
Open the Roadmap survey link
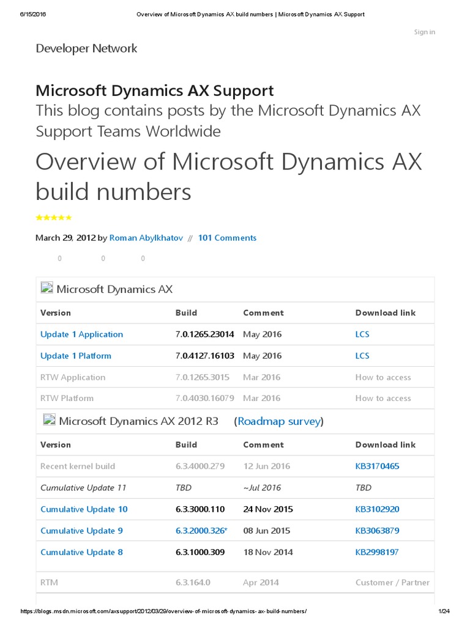[279, 421]
